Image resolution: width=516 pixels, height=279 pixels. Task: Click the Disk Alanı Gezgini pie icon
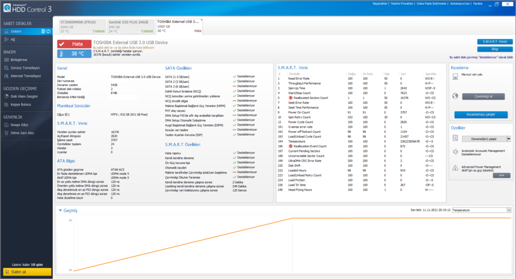[x=6, y=96]
